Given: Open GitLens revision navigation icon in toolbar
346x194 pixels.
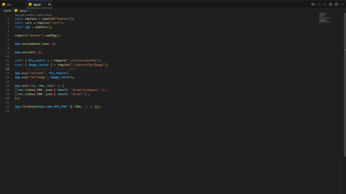Looking at the screenshot, I should [x=313, y=4].
